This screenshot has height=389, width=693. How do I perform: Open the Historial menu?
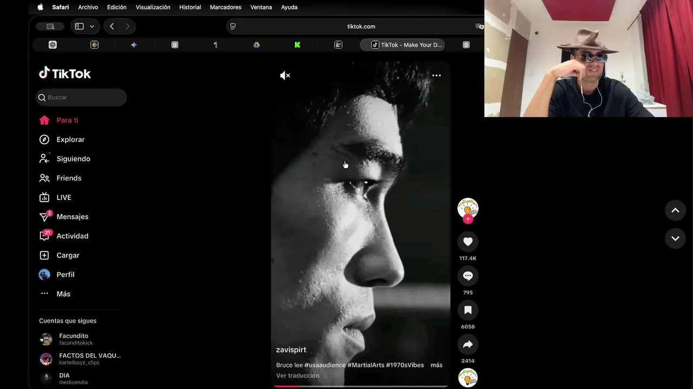[190, 7]
